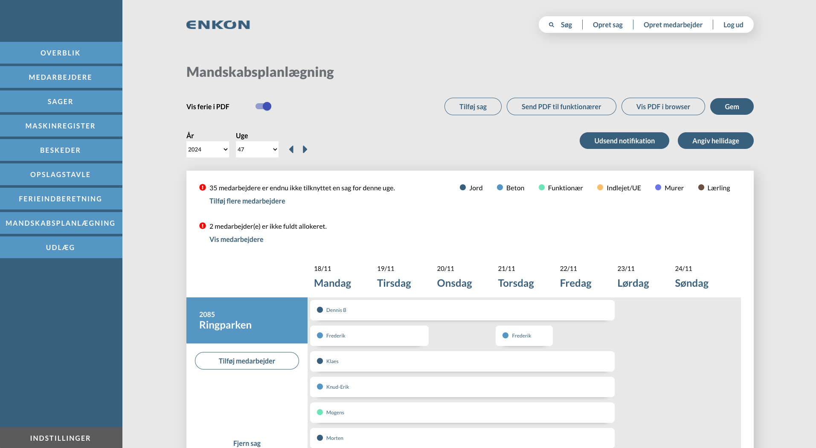Screen dimensions: 816x448
Task: Click the search magnifier icon
Action: click(x=551, y=25)
